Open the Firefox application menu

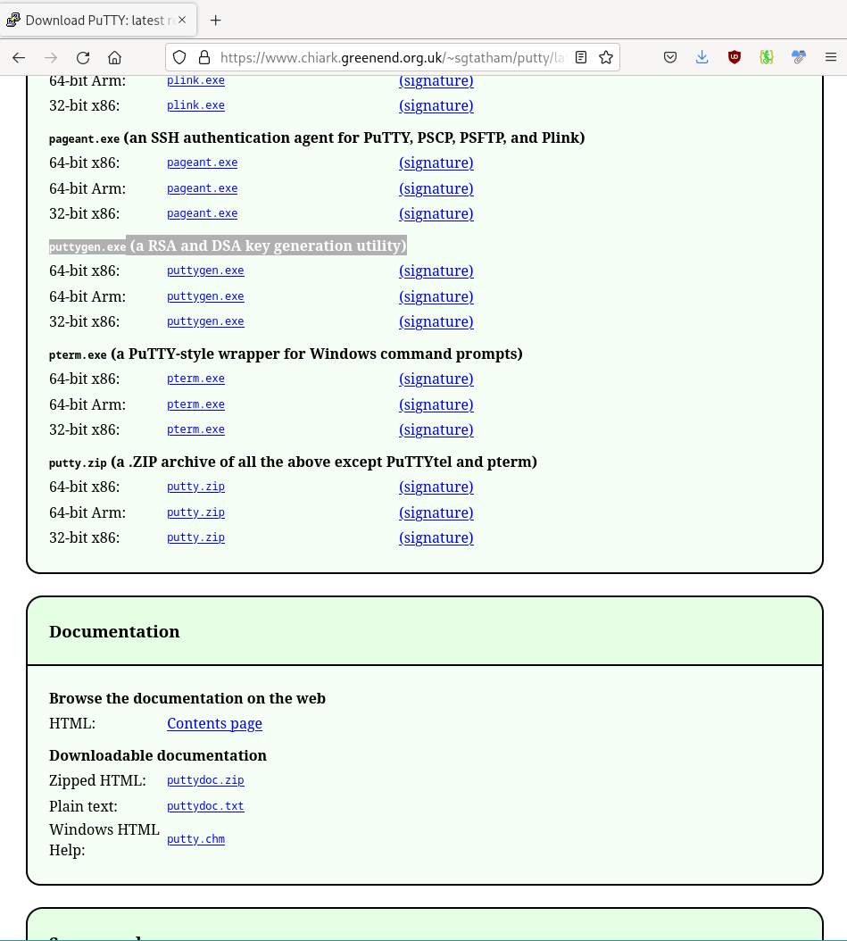pyautogui.click(x=831, y=58)
